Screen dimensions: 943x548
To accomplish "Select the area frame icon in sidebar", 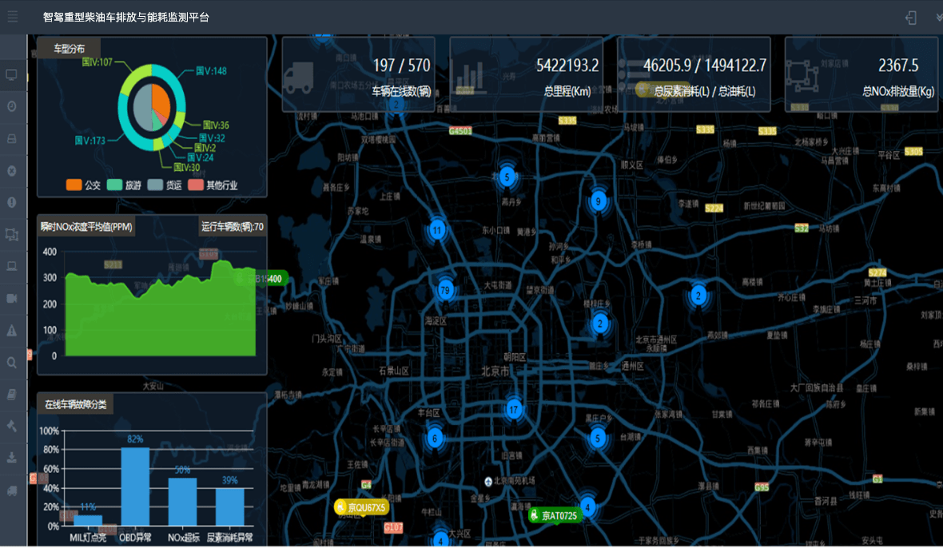I will 11,235.
